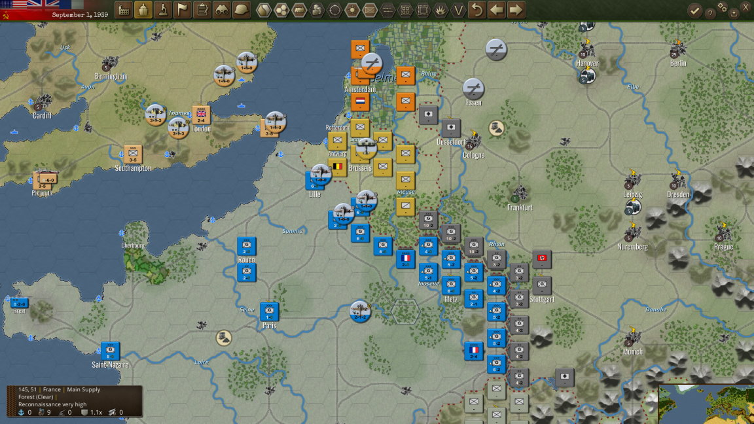The height and width of the screenshot is (424, 754).
Task: Select the Dutch flag unit below Amsterdam
Action: [360, 101]
